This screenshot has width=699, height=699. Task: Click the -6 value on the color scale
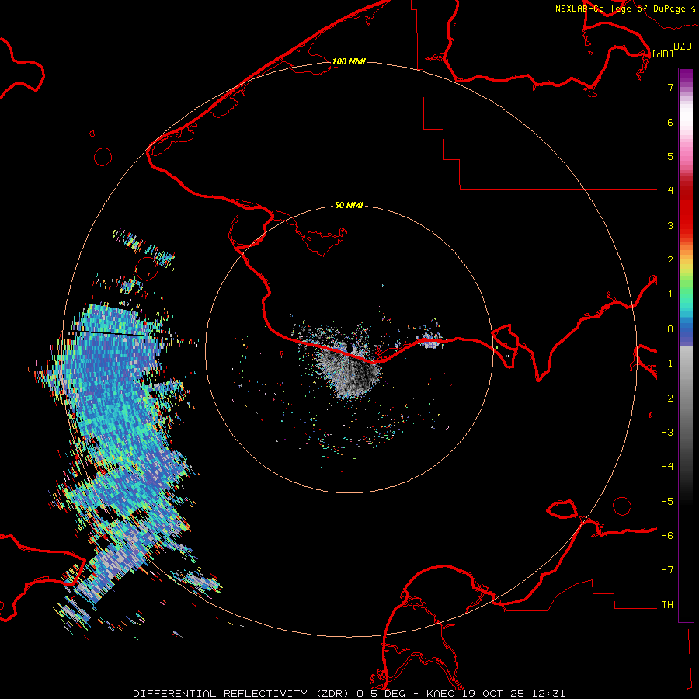click(667, 536)
